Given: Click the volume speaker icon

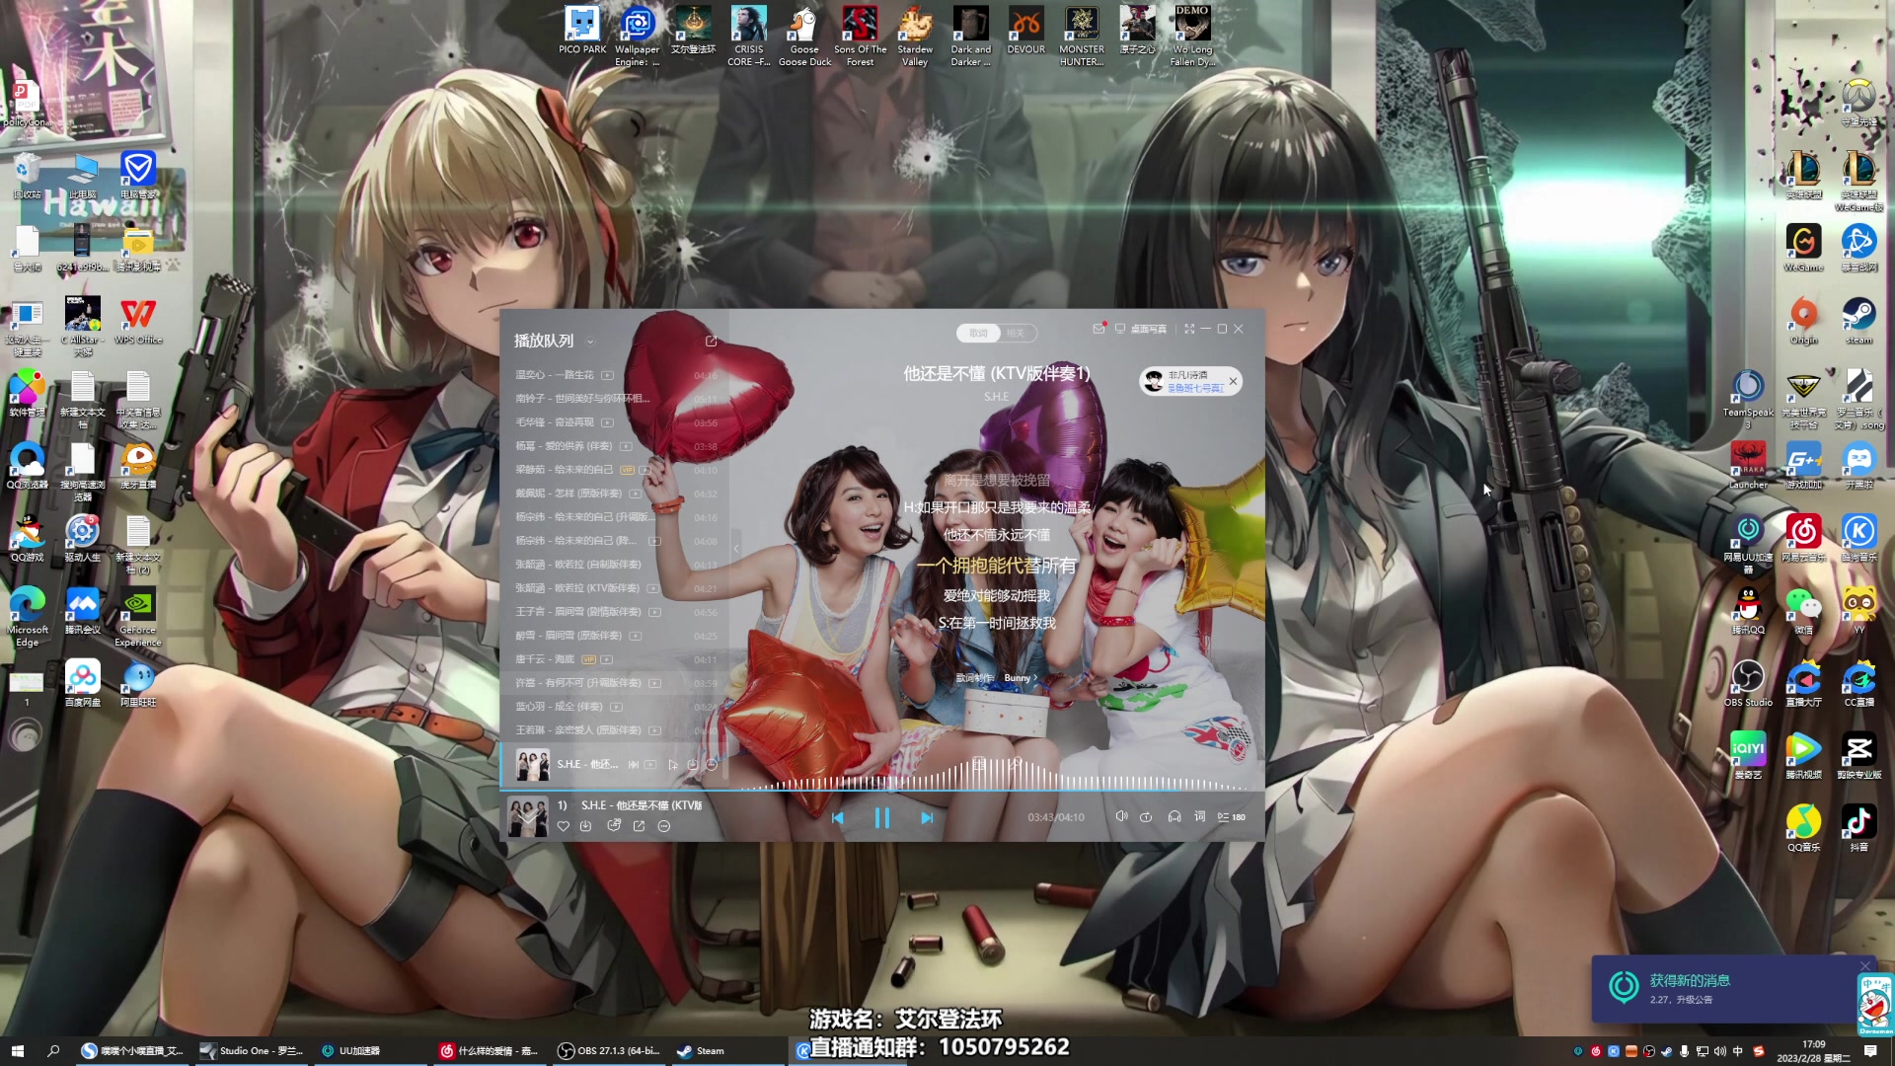Looking at the screenshot, I should pyautogui.click(x=1121, y=816).
